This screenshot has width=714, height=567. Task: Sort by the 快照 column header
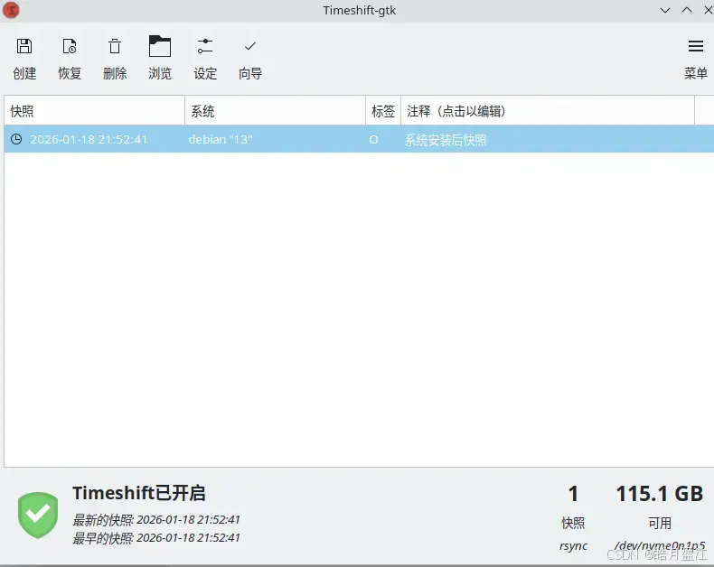click(x=94, y=111)
